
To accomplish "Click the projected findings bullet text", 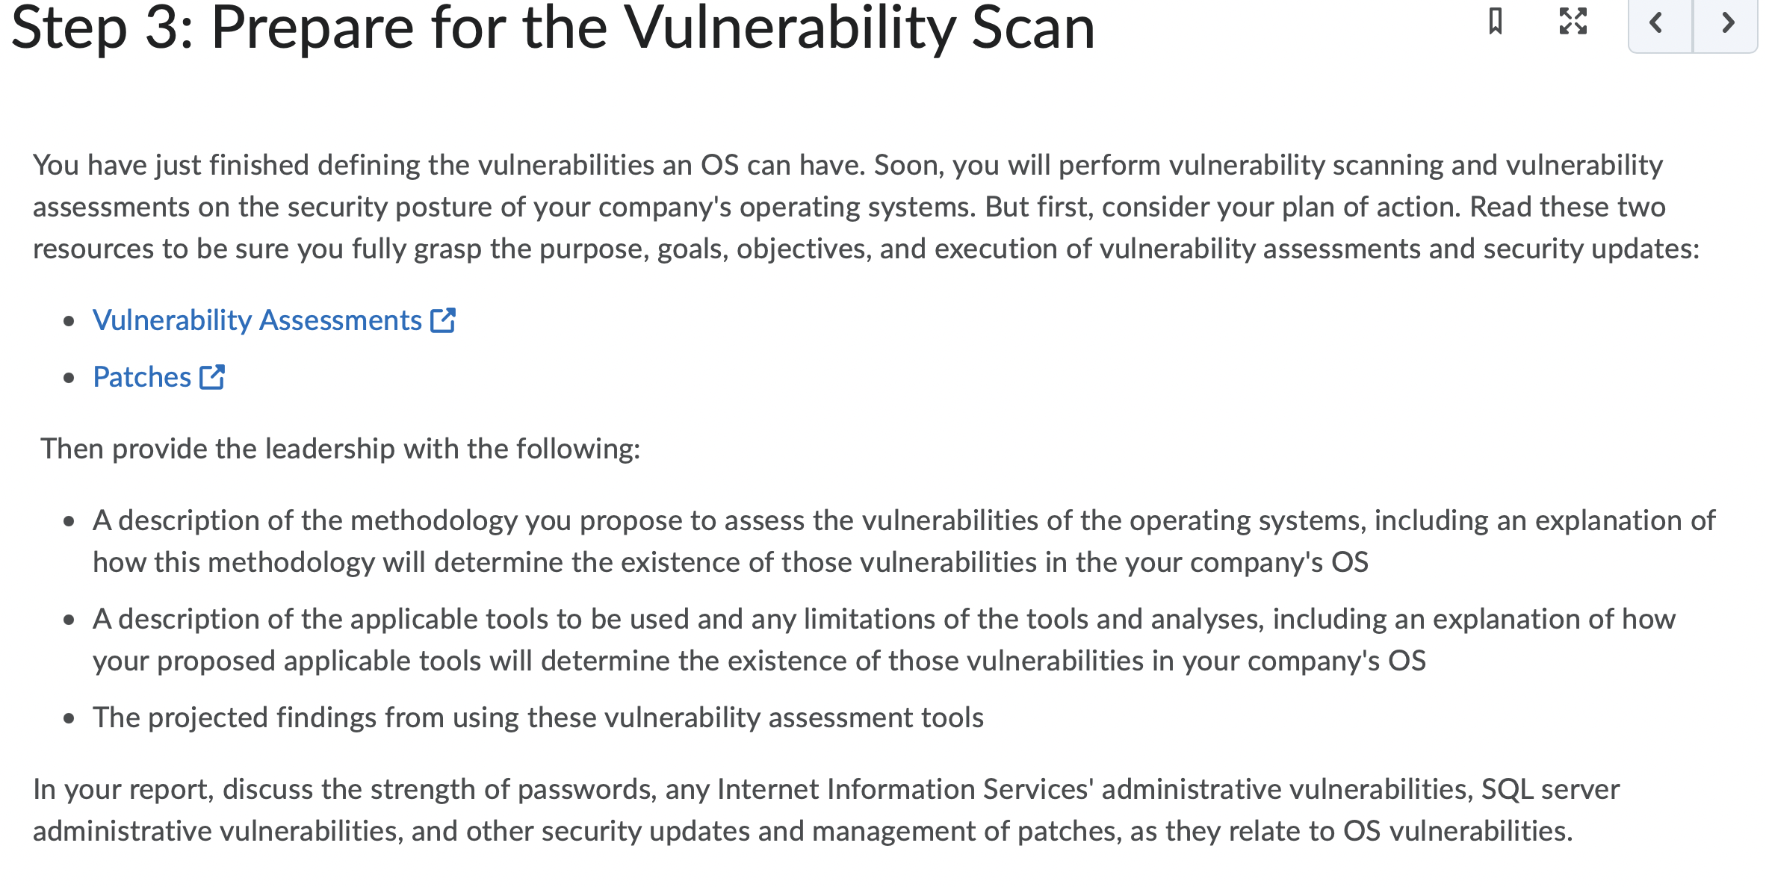I will 538,718.
